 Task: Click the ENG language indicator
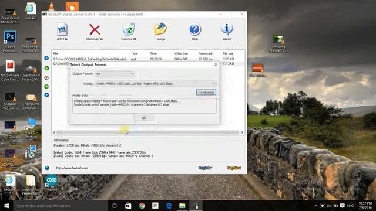[350, 206]
